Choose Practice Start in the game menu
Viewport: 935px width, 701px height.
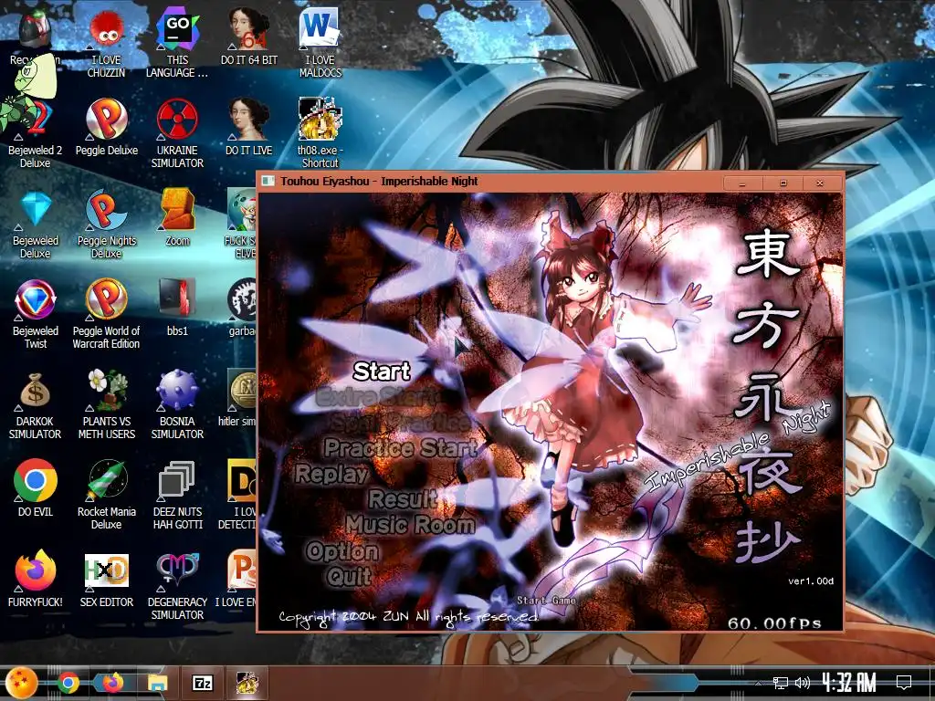click(401, 447)
